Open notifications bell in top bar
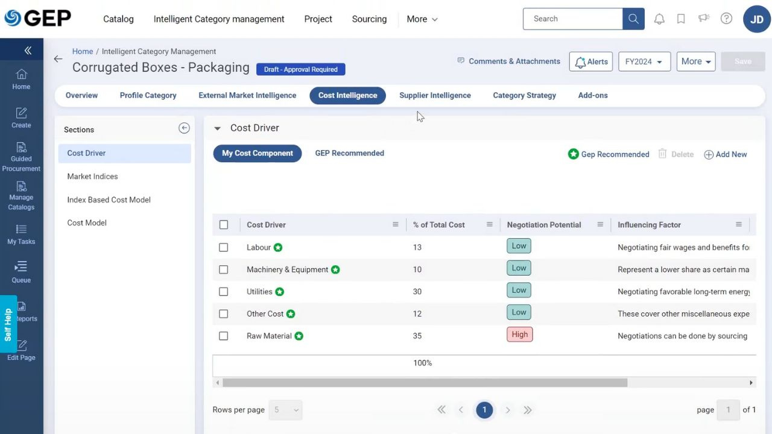The width and height of the screenshot is (772, 434). tap(659, 19)
